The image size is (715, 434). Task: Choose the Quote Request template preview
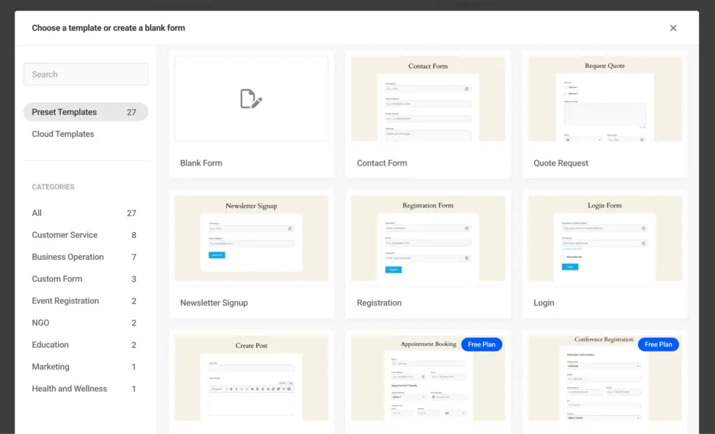click(x=605, y=99)
